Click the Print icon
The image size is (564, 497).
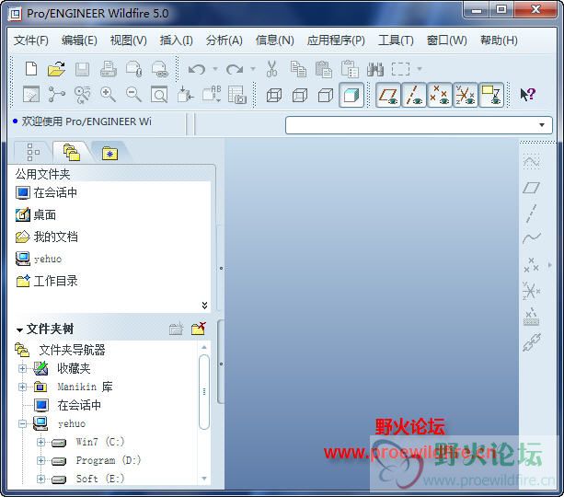coord(109,69)
